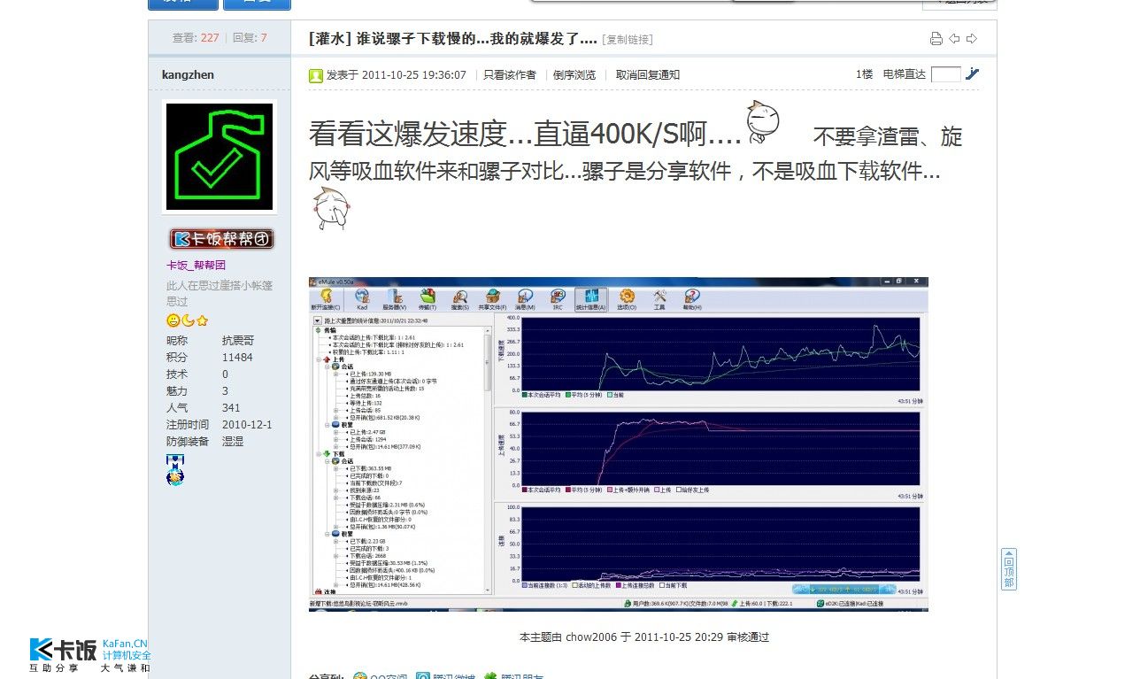Open kangzhen user profile link
1140x679 pixels.
pos(188,75)
